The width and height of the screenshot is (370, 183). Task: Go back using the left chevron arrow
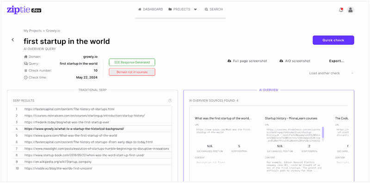click(x=13, y=40)
